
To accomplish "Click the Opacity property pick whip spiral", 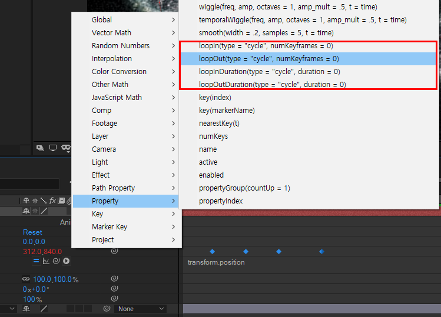I will 114,298.
